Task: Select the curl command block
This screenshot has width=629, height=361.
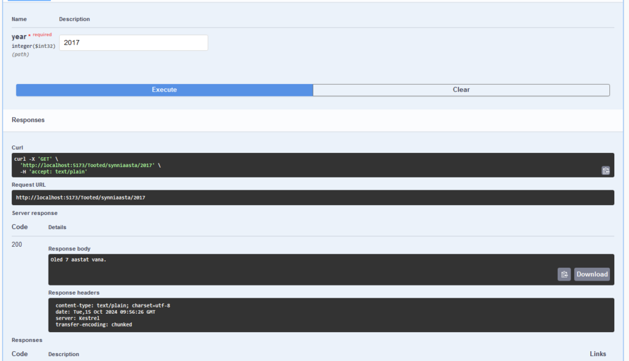Action: point(313,165)
